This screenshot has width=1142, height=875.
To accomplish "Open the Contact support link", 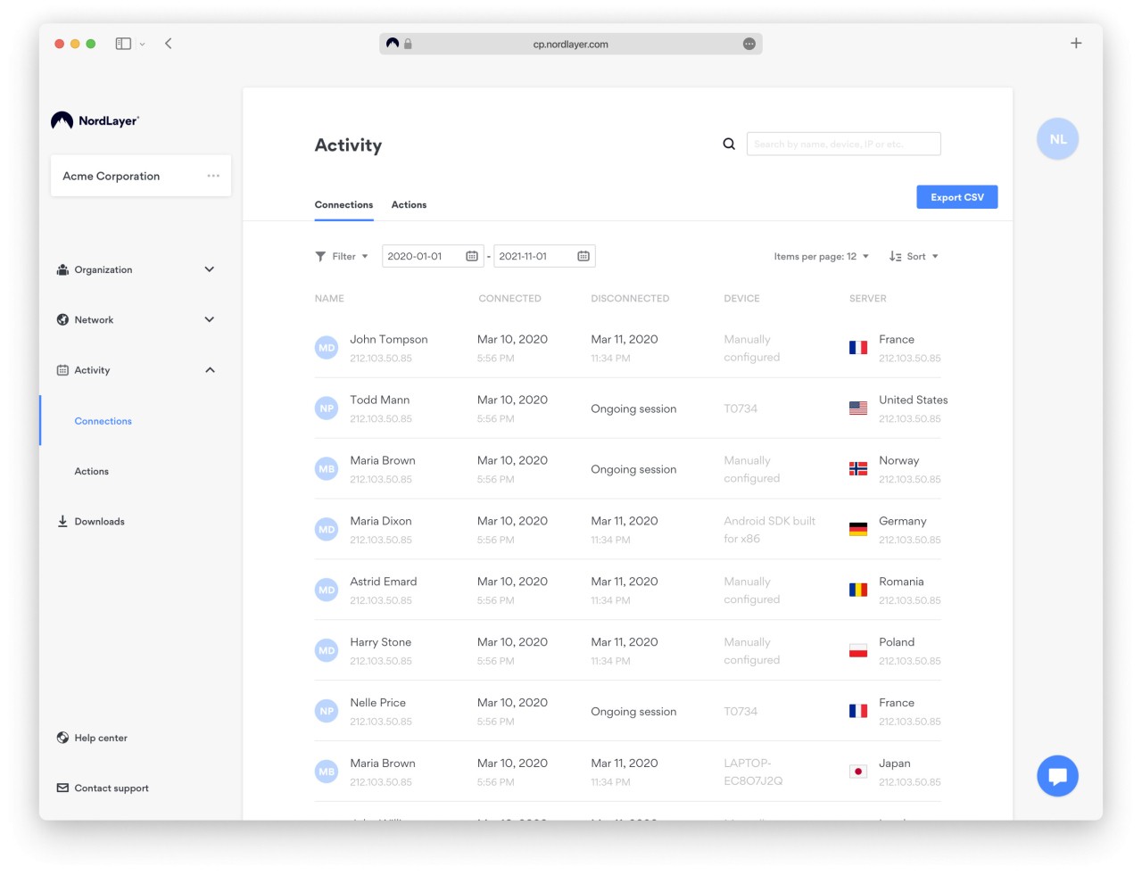I will click(111, 788).
